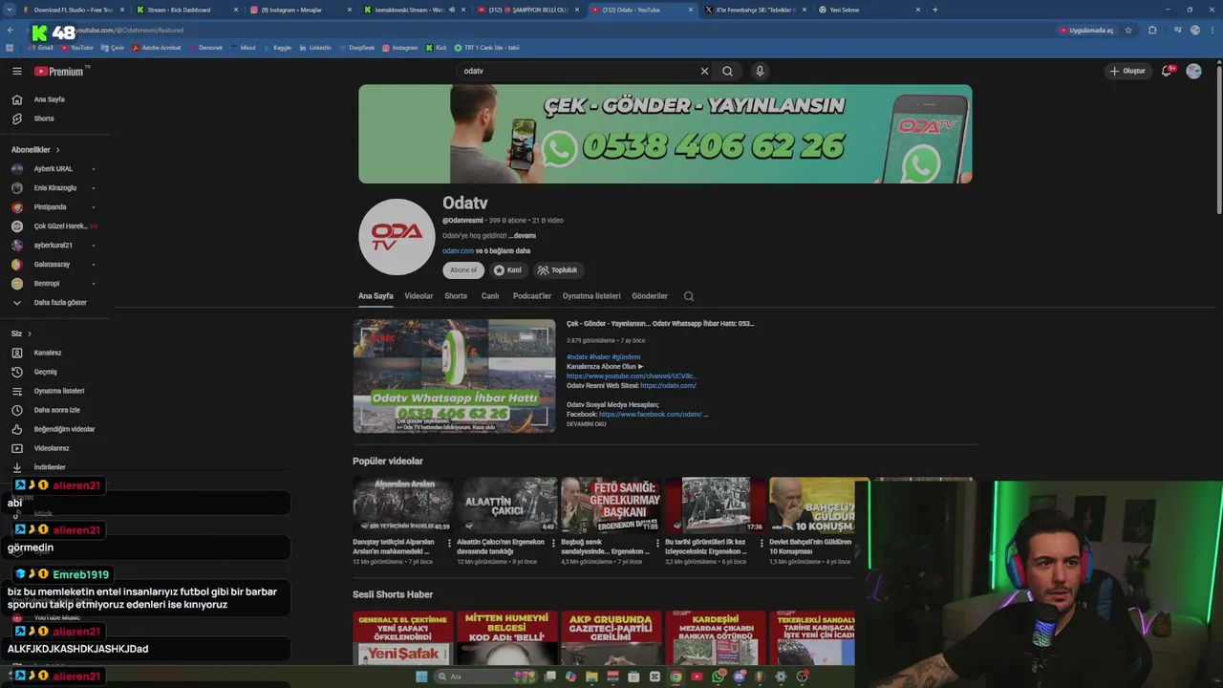This screenshot has width=1223, height=688.
Task: Click the YouTube Premium logo
Action: click(x=61, y=71)
